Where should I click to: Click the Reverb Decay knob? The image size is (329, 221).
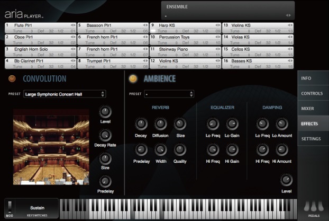coord(141,124)
